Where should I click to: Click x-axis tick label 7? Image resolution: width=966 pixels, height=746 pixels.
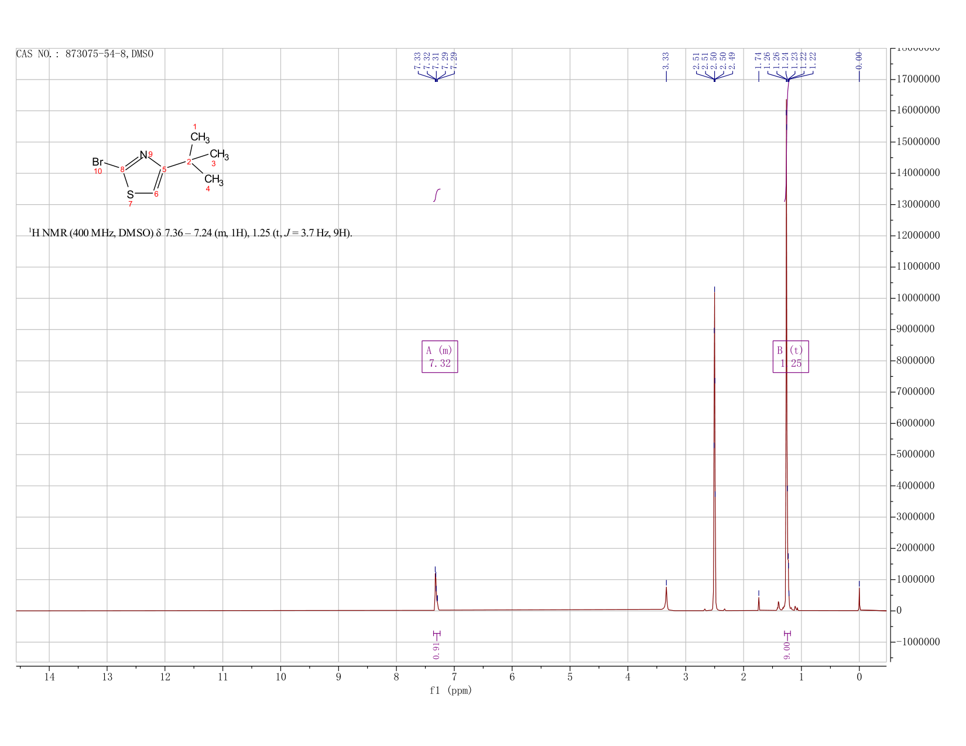point(454,677)
